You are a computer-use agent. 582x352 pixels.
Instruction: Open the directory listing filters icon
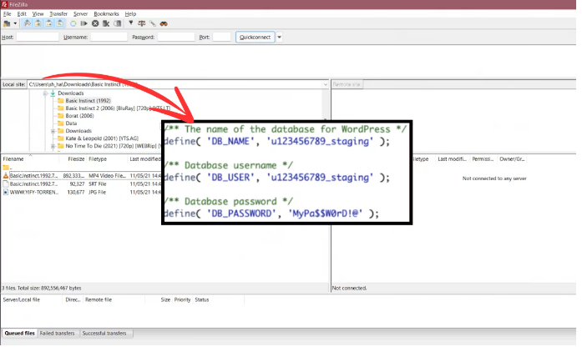point(130,23)
